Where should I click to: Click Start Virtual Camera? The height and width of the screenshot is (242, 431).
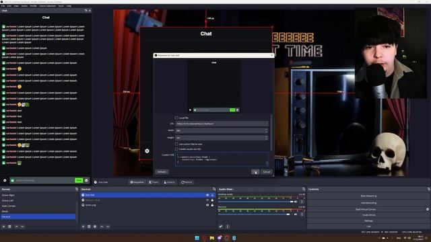366,209
